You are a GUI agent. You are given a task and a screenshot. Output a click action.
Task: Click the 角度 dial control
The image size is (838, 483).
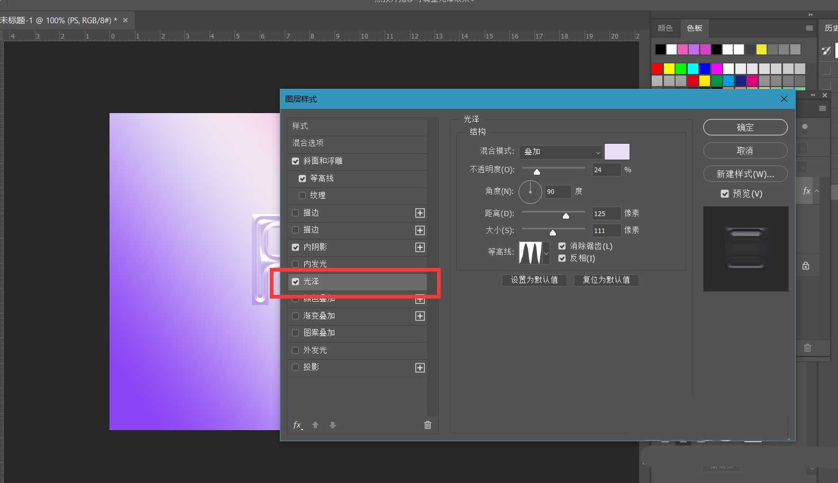pyautogui.click(x=530, y=192)
